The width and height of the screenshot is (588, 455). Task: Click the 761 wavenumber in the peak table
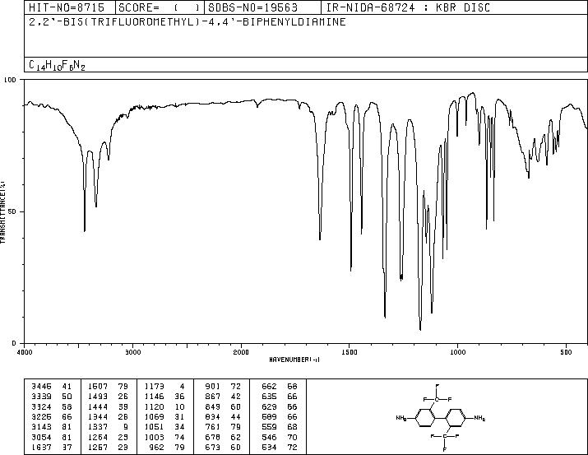[x=213, y=427]
